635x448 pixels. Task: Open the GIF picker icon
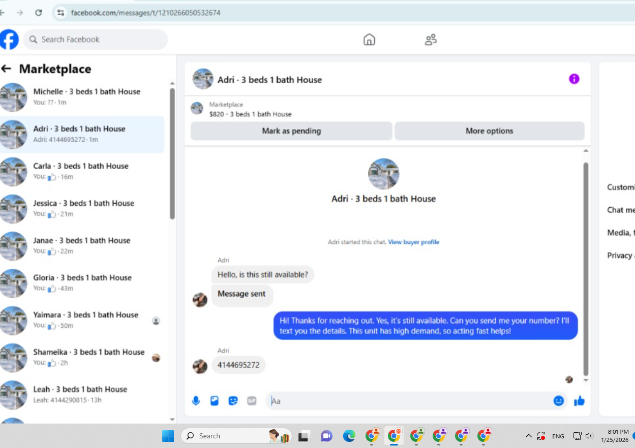coord(252,401)
